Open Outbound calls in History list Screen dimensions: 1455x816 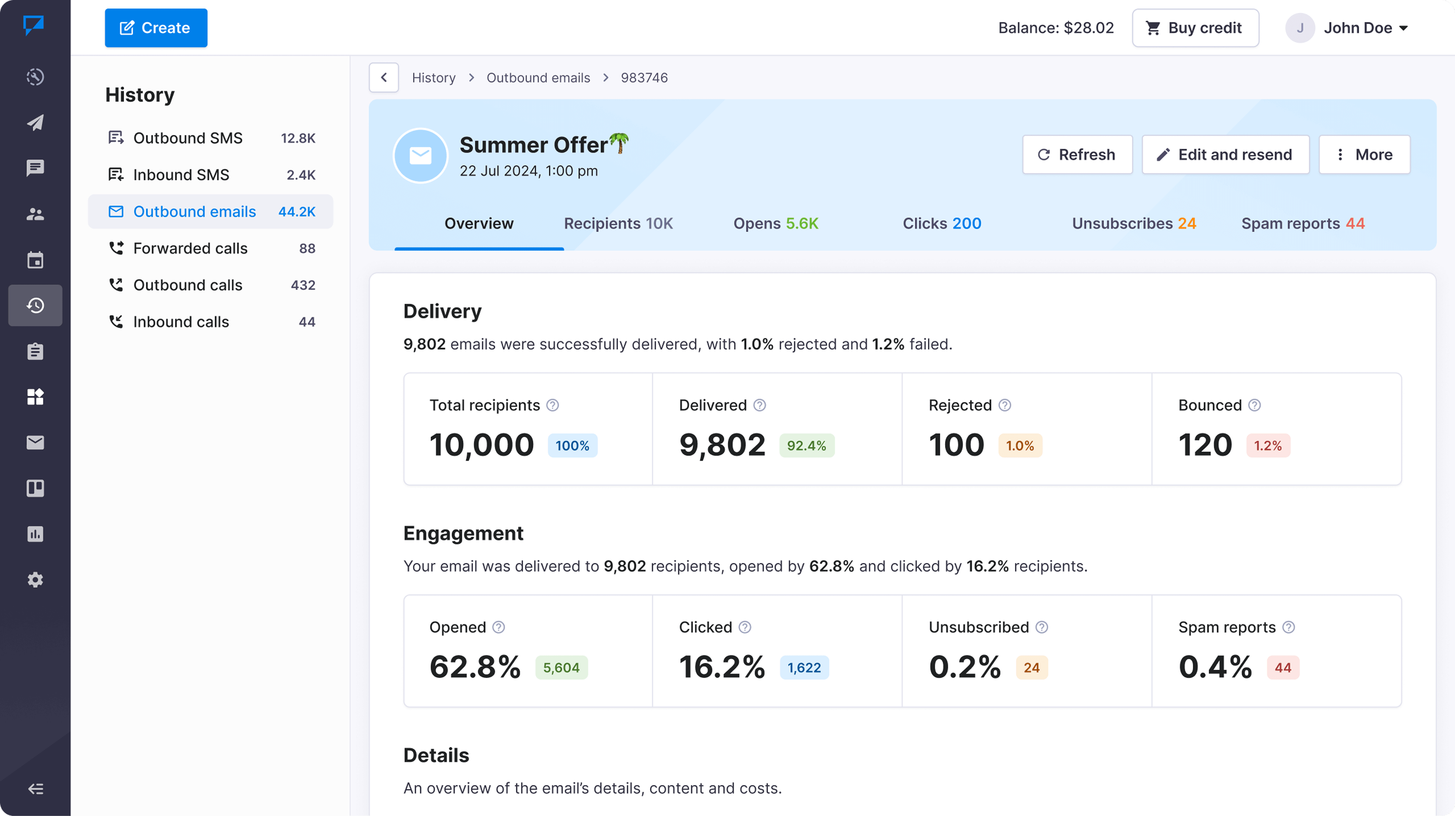pyautogui.click(x=211, y=285)
